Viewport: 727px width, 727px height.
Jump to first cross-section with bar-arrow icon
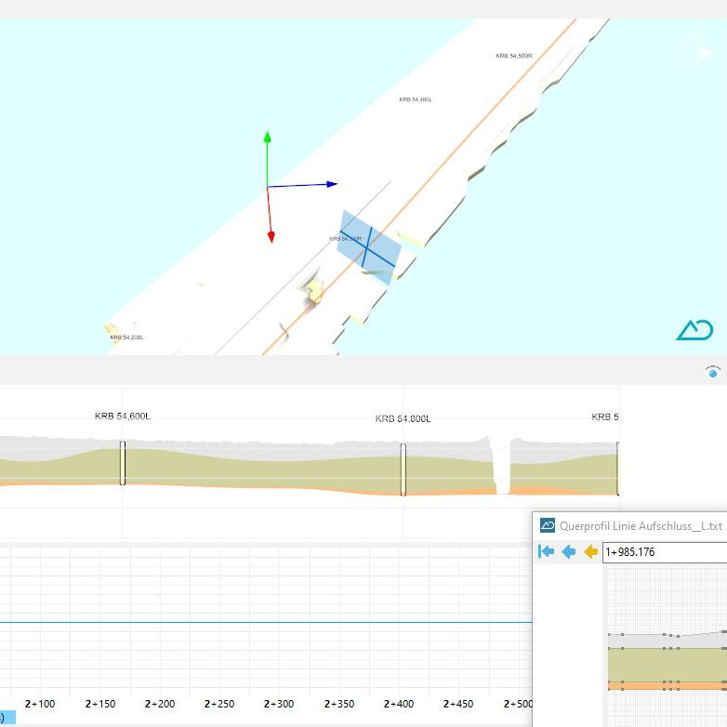(546, 551)
